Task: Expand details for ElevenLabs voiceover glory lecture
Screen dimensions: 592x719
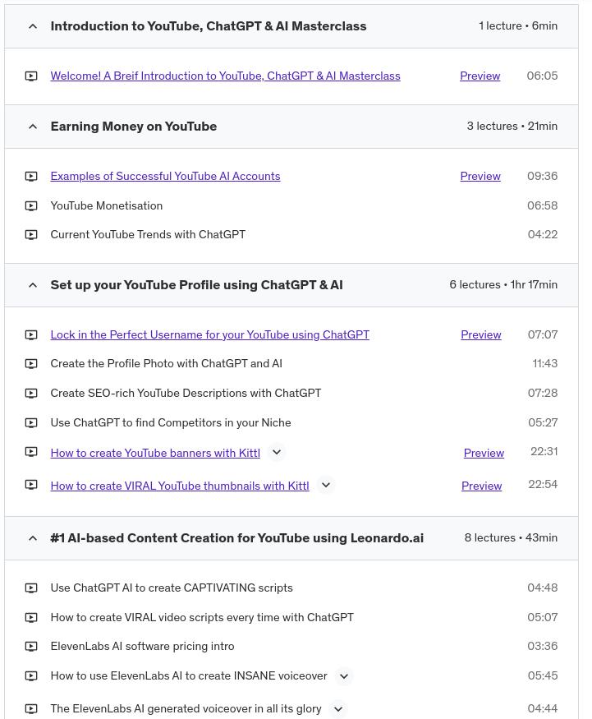Action: point(338,708)
